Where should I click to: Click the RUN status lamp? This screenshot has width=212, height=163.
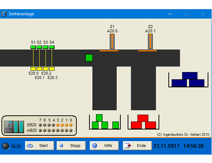pos(6,146)
